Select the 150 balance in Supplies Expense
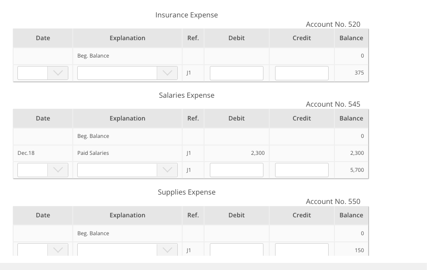The width and height of the screenshot is (430, 270). [359, 250]
